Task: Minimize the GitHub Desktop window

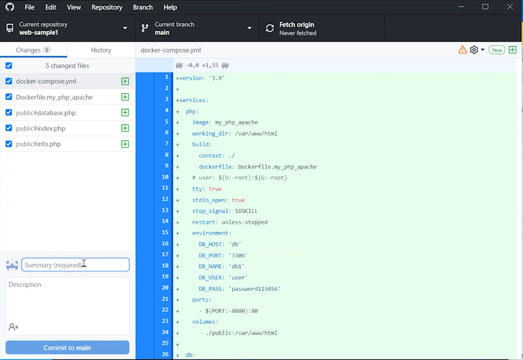Action: [x=461, y=7]
